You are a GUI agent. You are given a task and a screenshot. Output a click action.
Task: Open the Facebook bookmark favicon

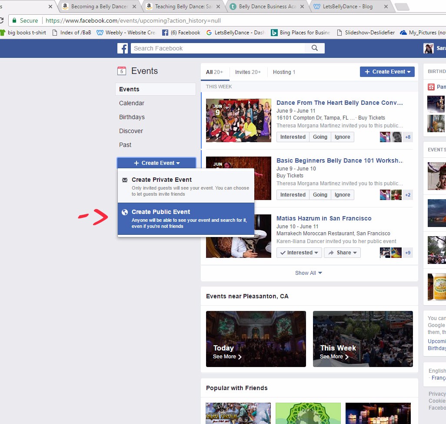(x=165, y=33)
